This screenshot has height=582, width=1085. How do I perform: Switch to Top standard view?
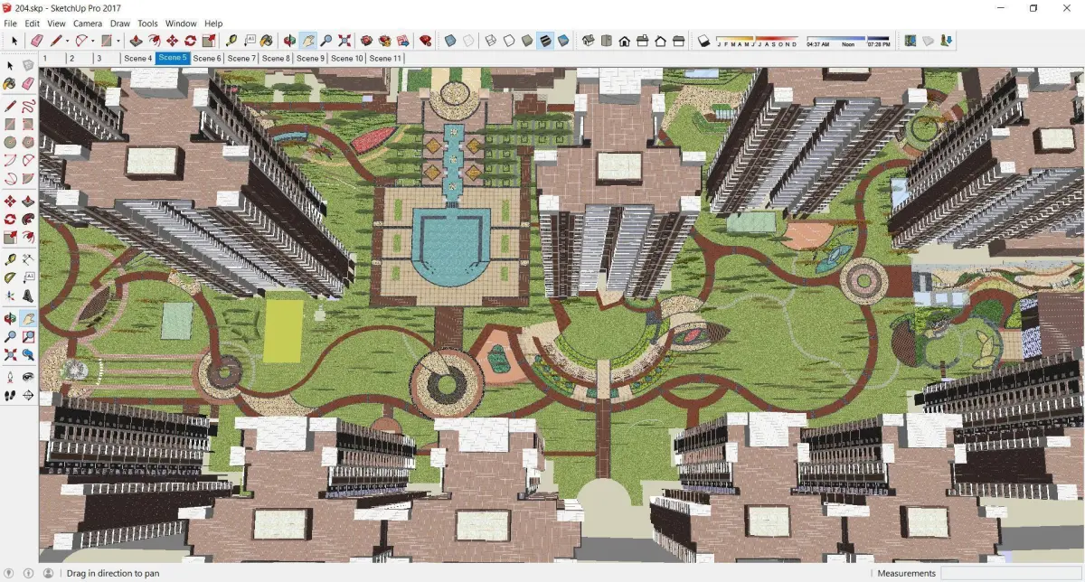[x=607, y=41]
